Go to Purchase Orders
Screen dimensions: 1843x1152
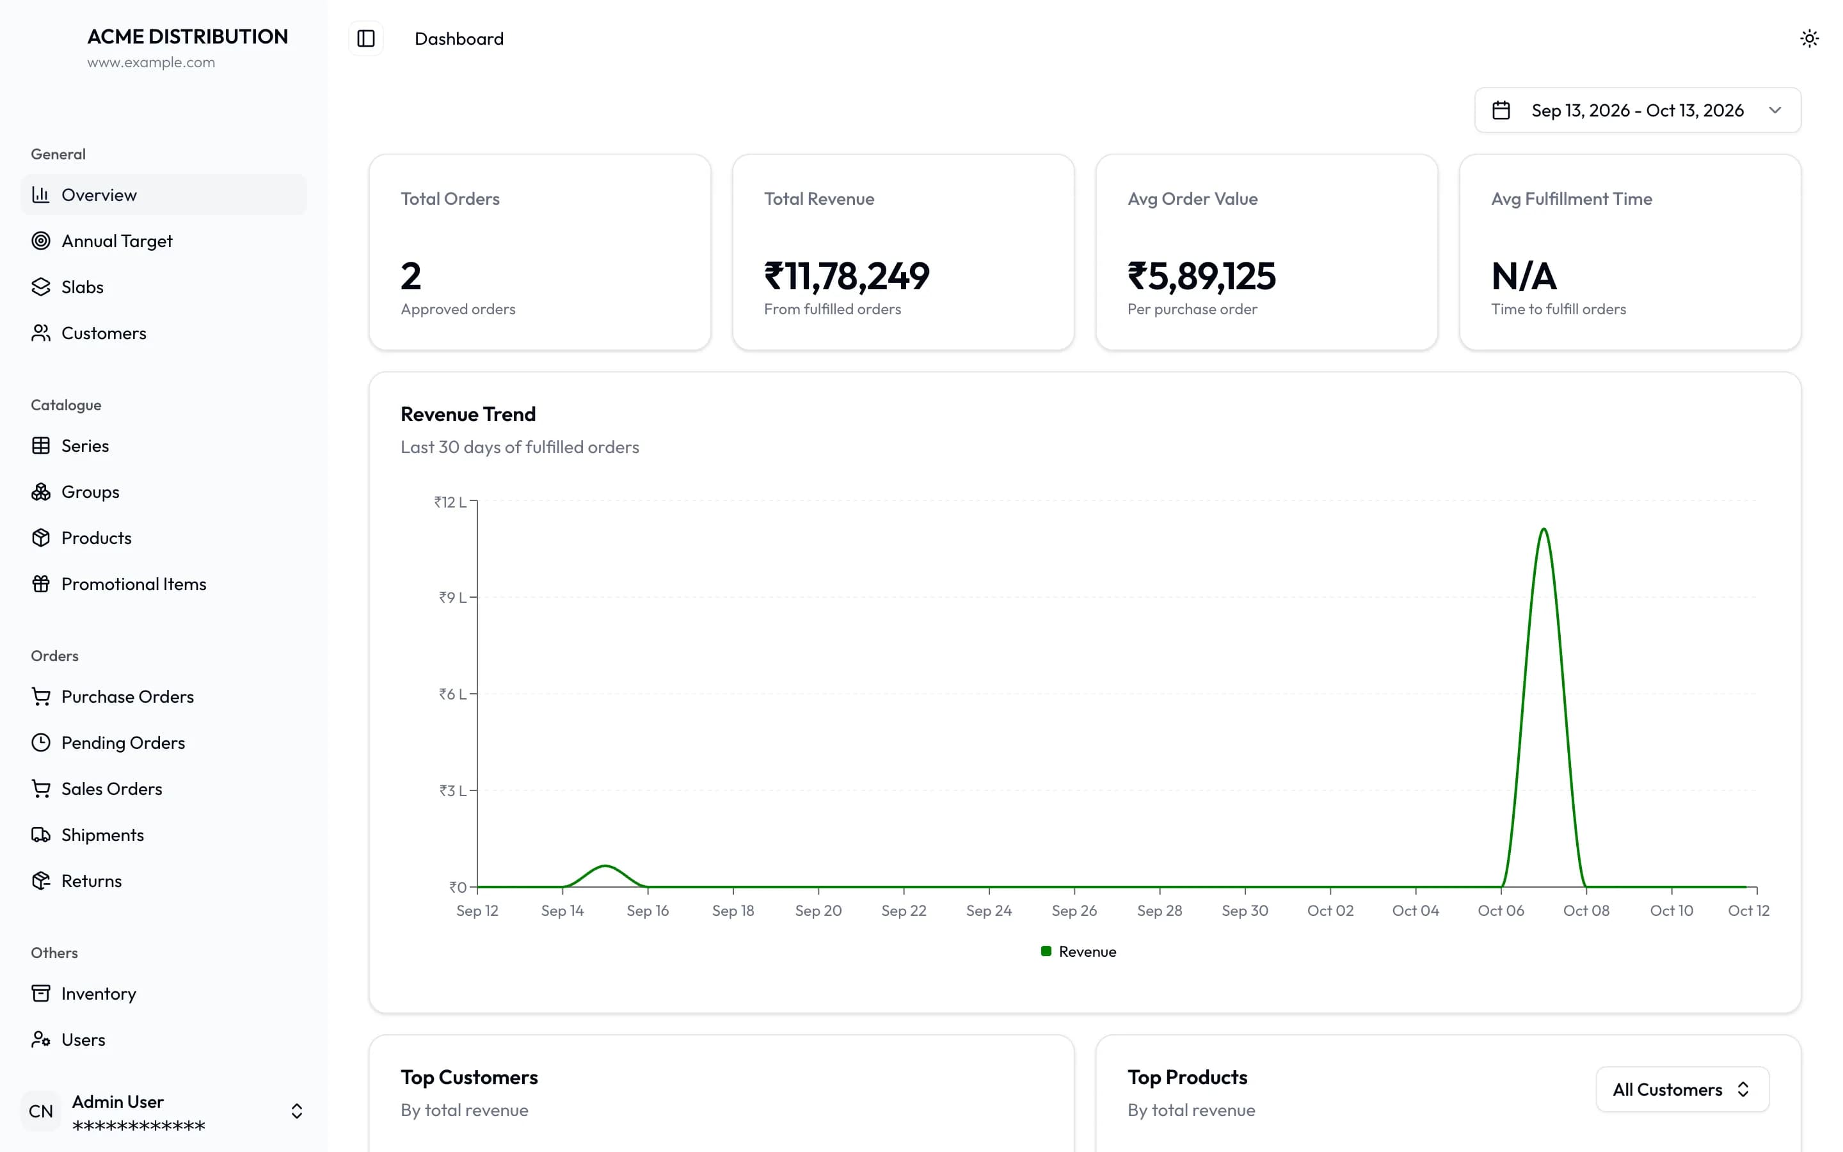pyautogui.click(x=164, y=697)
